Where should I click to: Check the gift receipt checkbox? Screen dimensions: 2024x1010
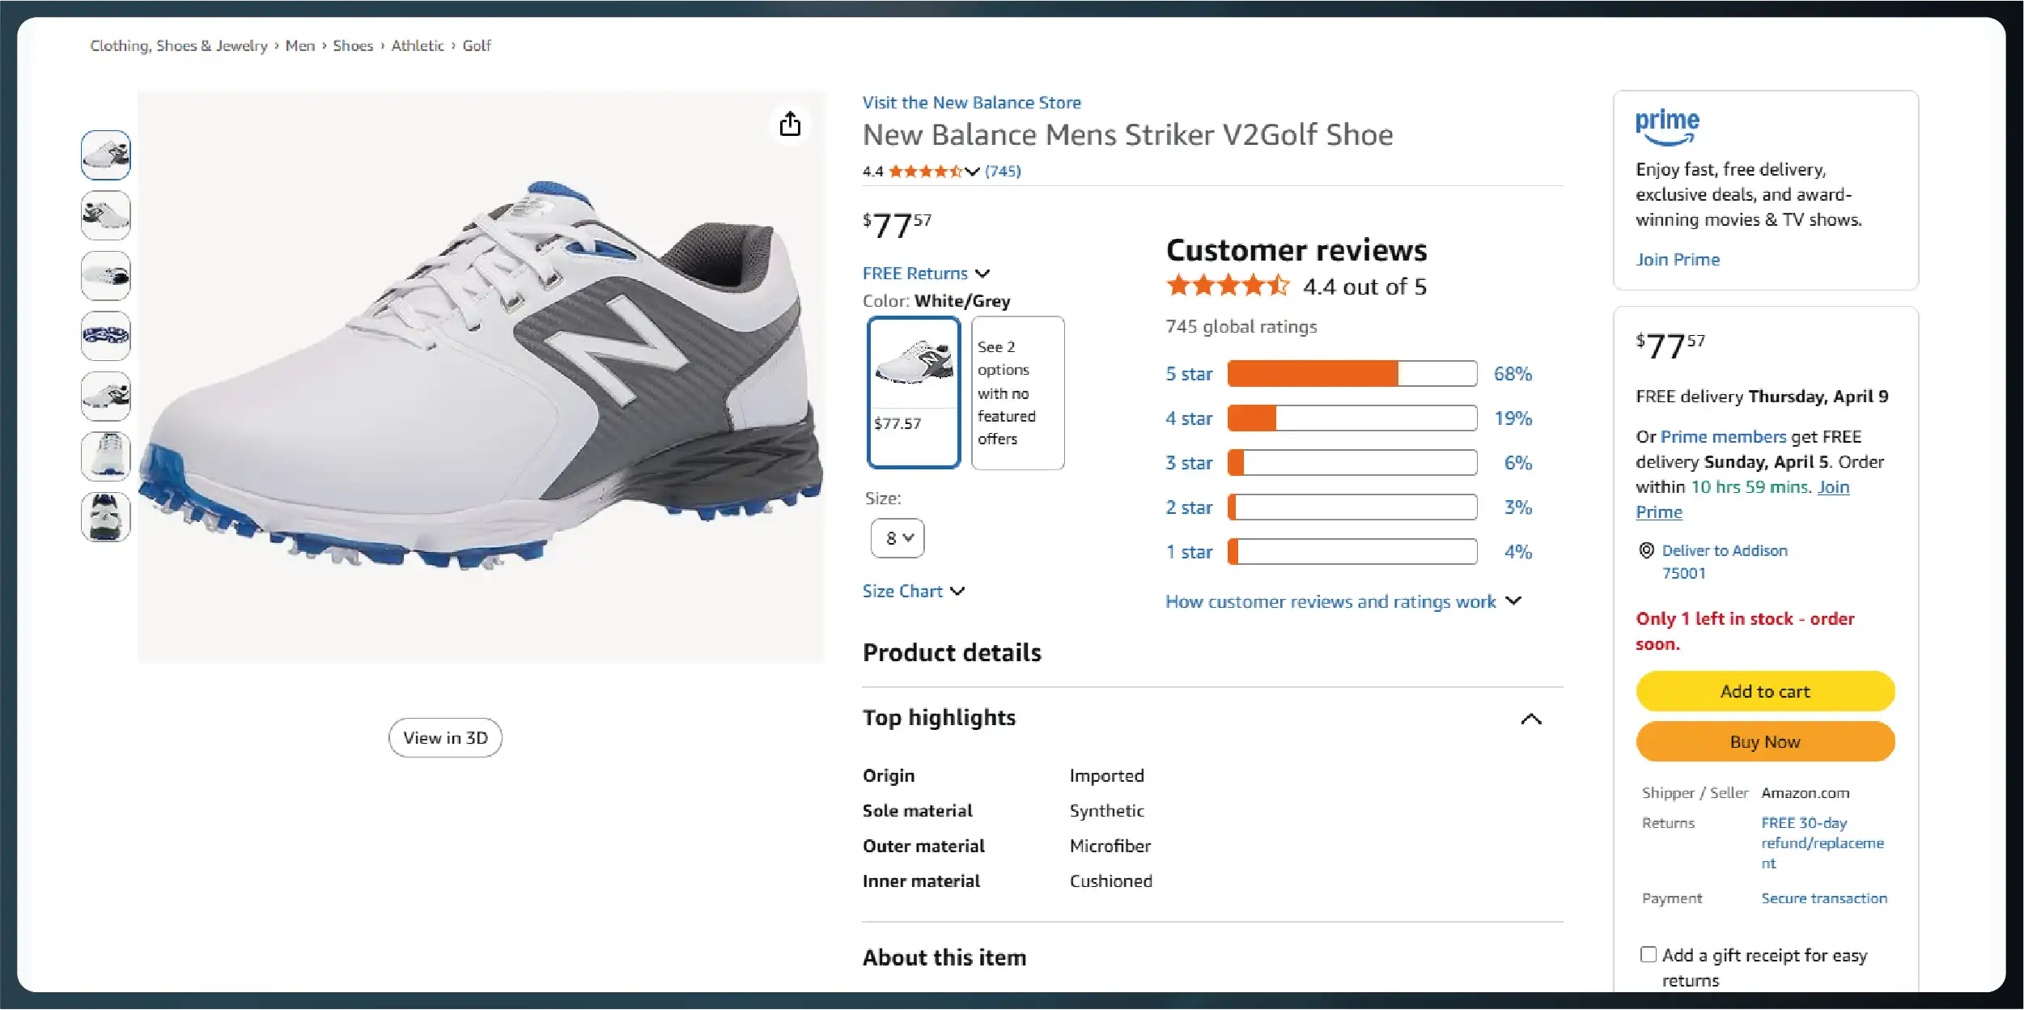tap(1648, 954)
